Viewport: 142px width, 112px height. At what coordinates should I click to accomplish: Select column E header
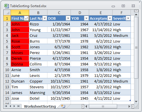101,13
